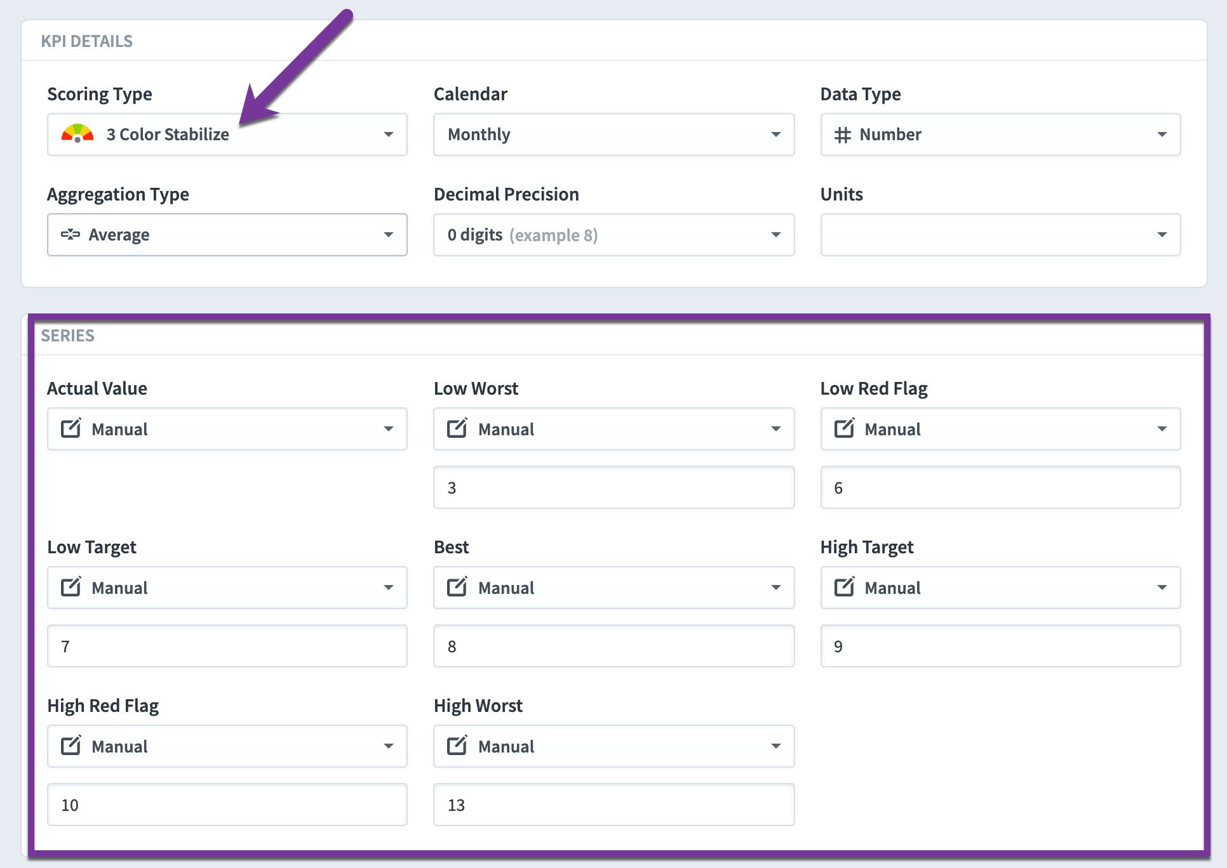Click the Manual edit icon under High Red Flag
This screenshot has width=1227, height=868.
(x=71, y=746)
